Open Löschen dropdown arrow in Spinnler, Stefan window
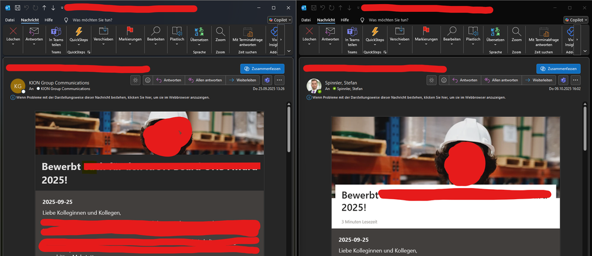 [309, 44]
